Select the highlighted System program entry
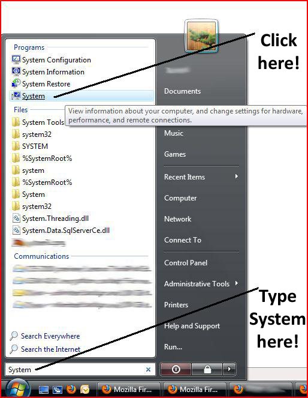The width and height of the screenshot is (308, 398). coord(81,95)
